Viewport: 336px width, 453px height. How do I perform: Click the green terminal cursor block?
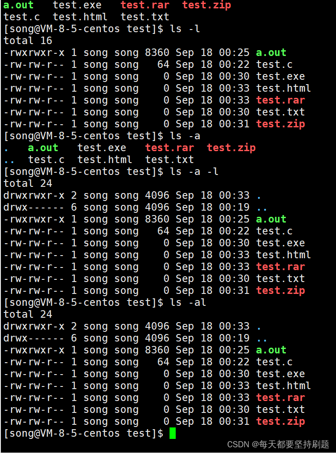(172, 433)
